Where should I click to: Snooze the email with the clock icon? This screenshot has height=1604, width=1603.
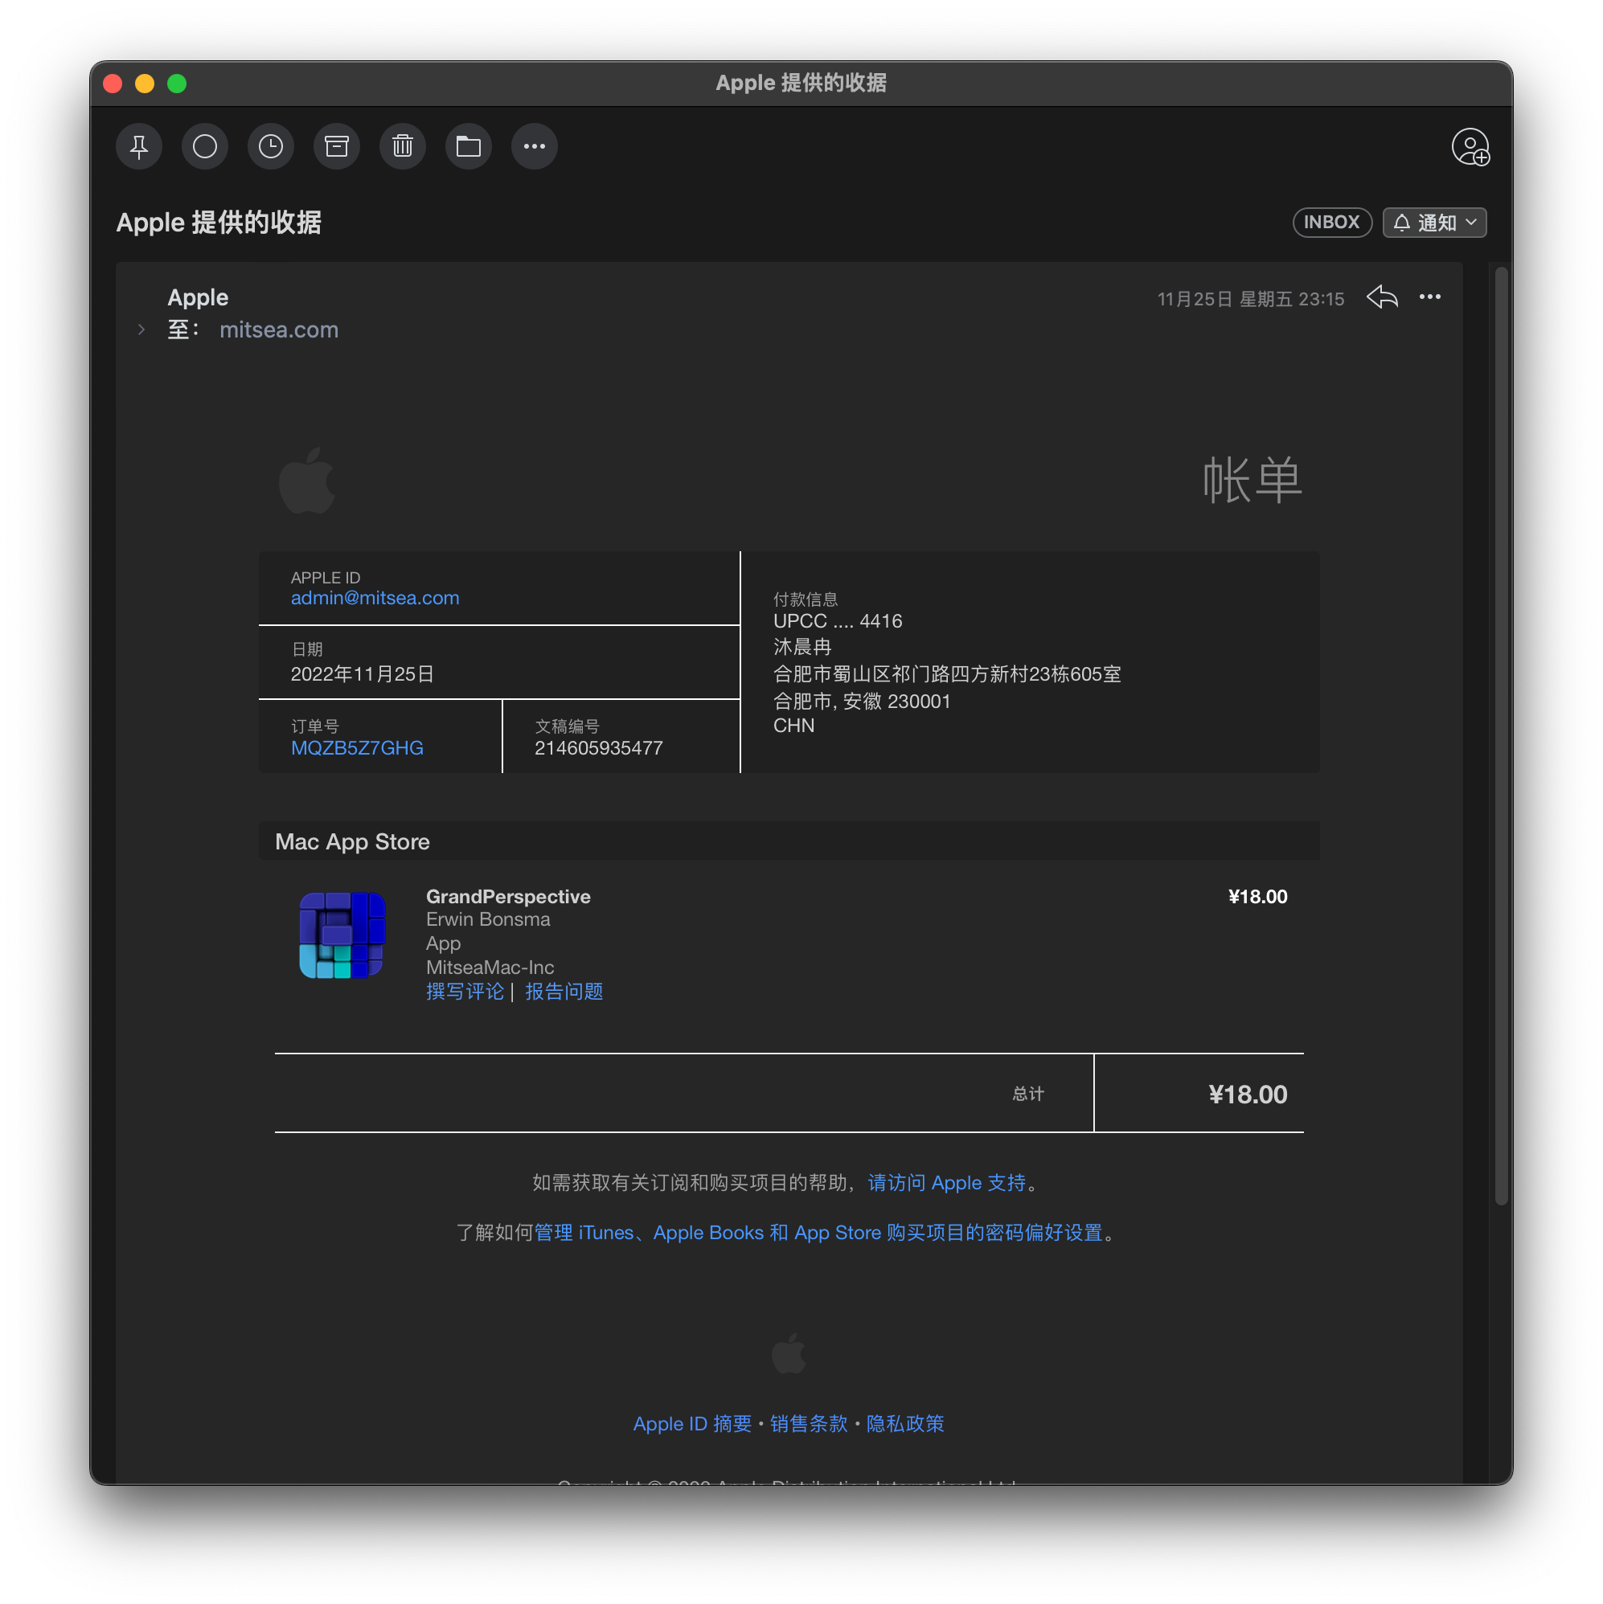[271, 147]
